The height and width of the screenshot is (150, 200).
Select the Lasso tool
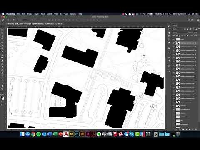coord(2,33)
